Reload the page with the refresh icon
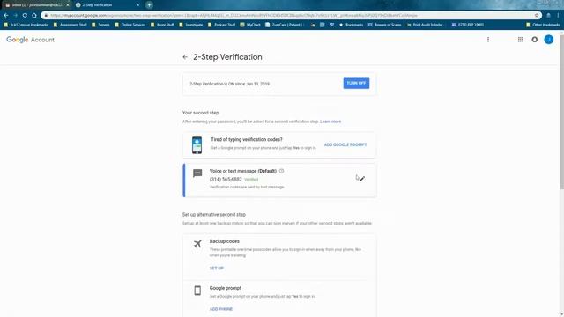This screenshot has height=317, width=564. 25,16
